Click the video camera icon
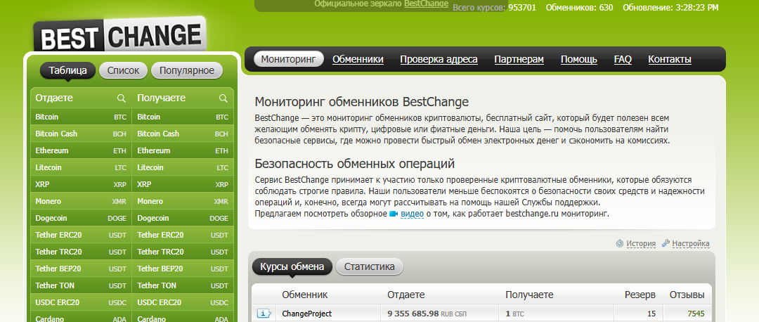Screen dimensions: 759x322 (x=393, y=214)
